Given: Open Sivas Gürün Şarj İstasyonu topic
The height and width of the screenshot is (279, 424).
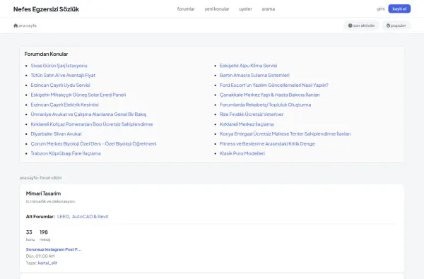Looking at the screenshot, I should 59,66.
